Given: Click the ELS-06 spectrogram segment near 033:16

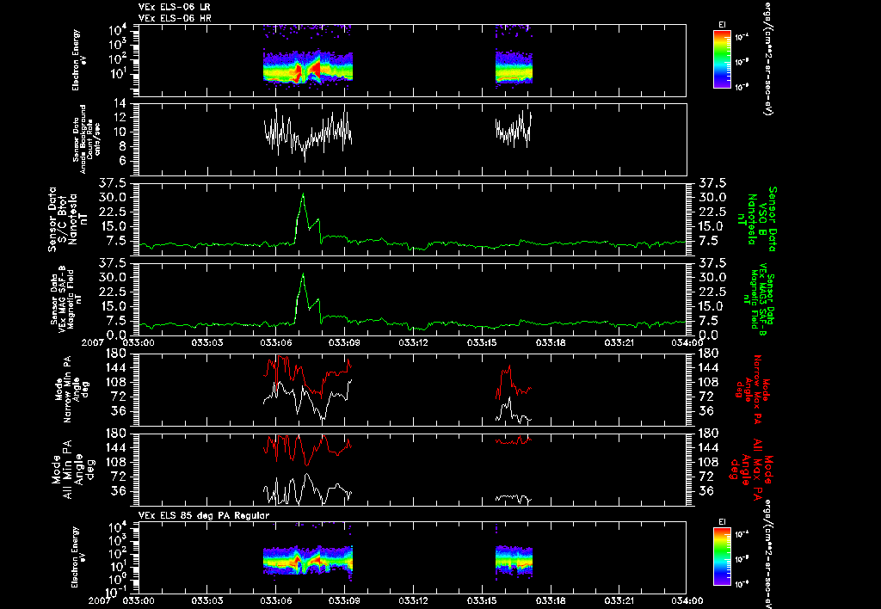Looking at the screenshot, I should click(514, 68).
